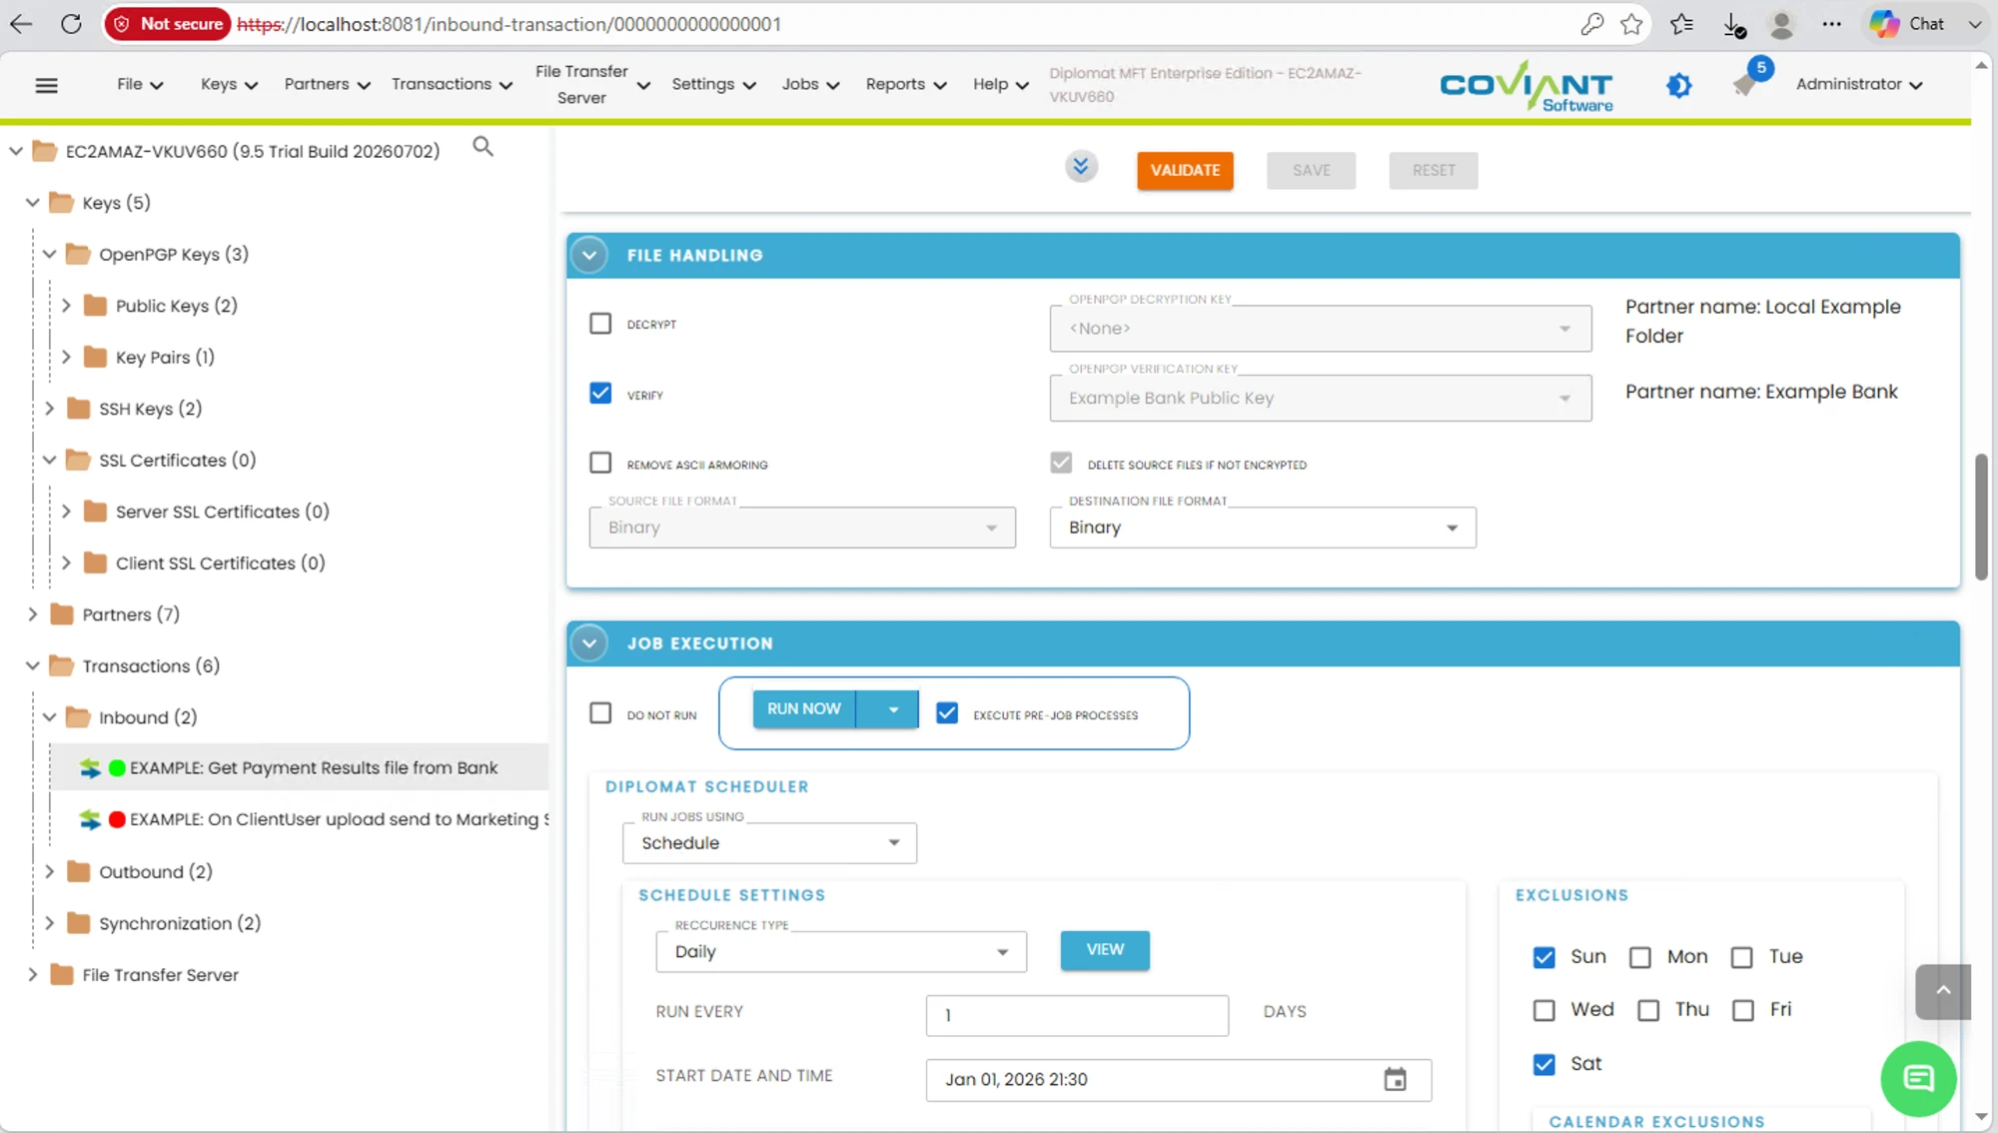Click the browser profile avatar icon

click(x=1781, y=24)
